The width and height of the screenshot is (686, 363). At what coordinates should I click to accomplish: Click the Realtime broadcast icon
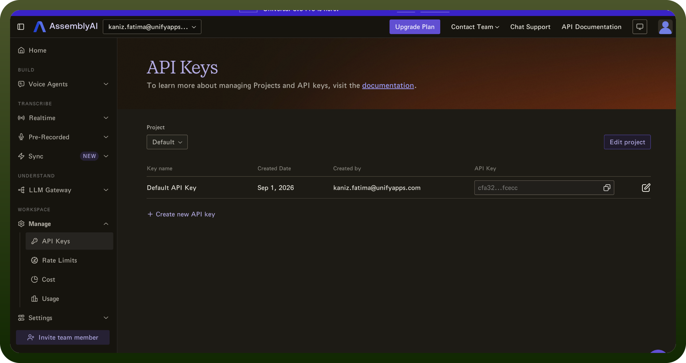click(21, 118)
